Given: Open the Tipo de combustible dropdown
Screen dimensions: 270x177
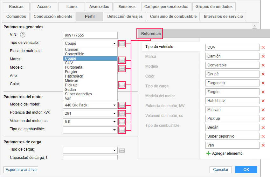Looking at the screenshot, I should (114, 130).
